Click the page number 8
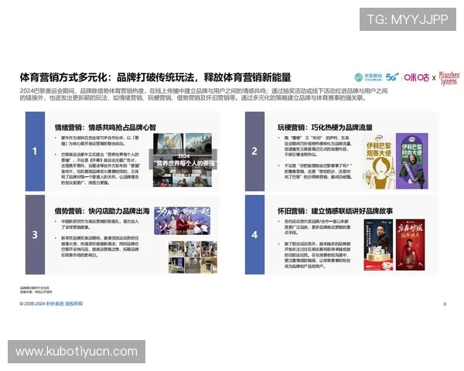Viewport: 464px width, 371px height. click(445, 304)
